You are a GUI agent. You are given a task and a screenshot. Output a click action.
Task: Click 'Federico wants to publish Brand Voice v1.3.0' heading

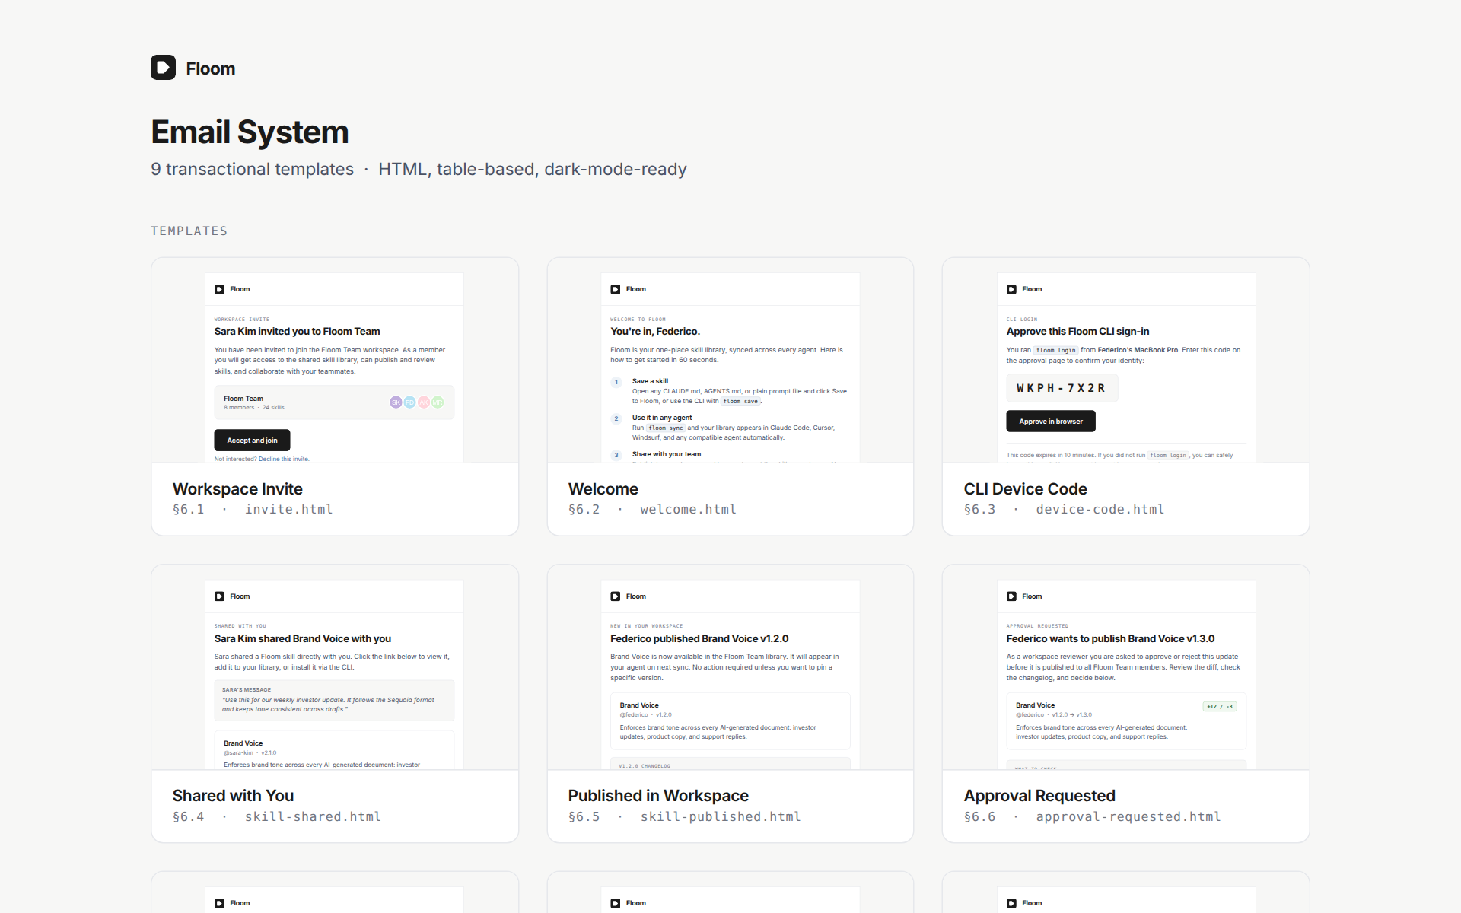[1110, 639]
